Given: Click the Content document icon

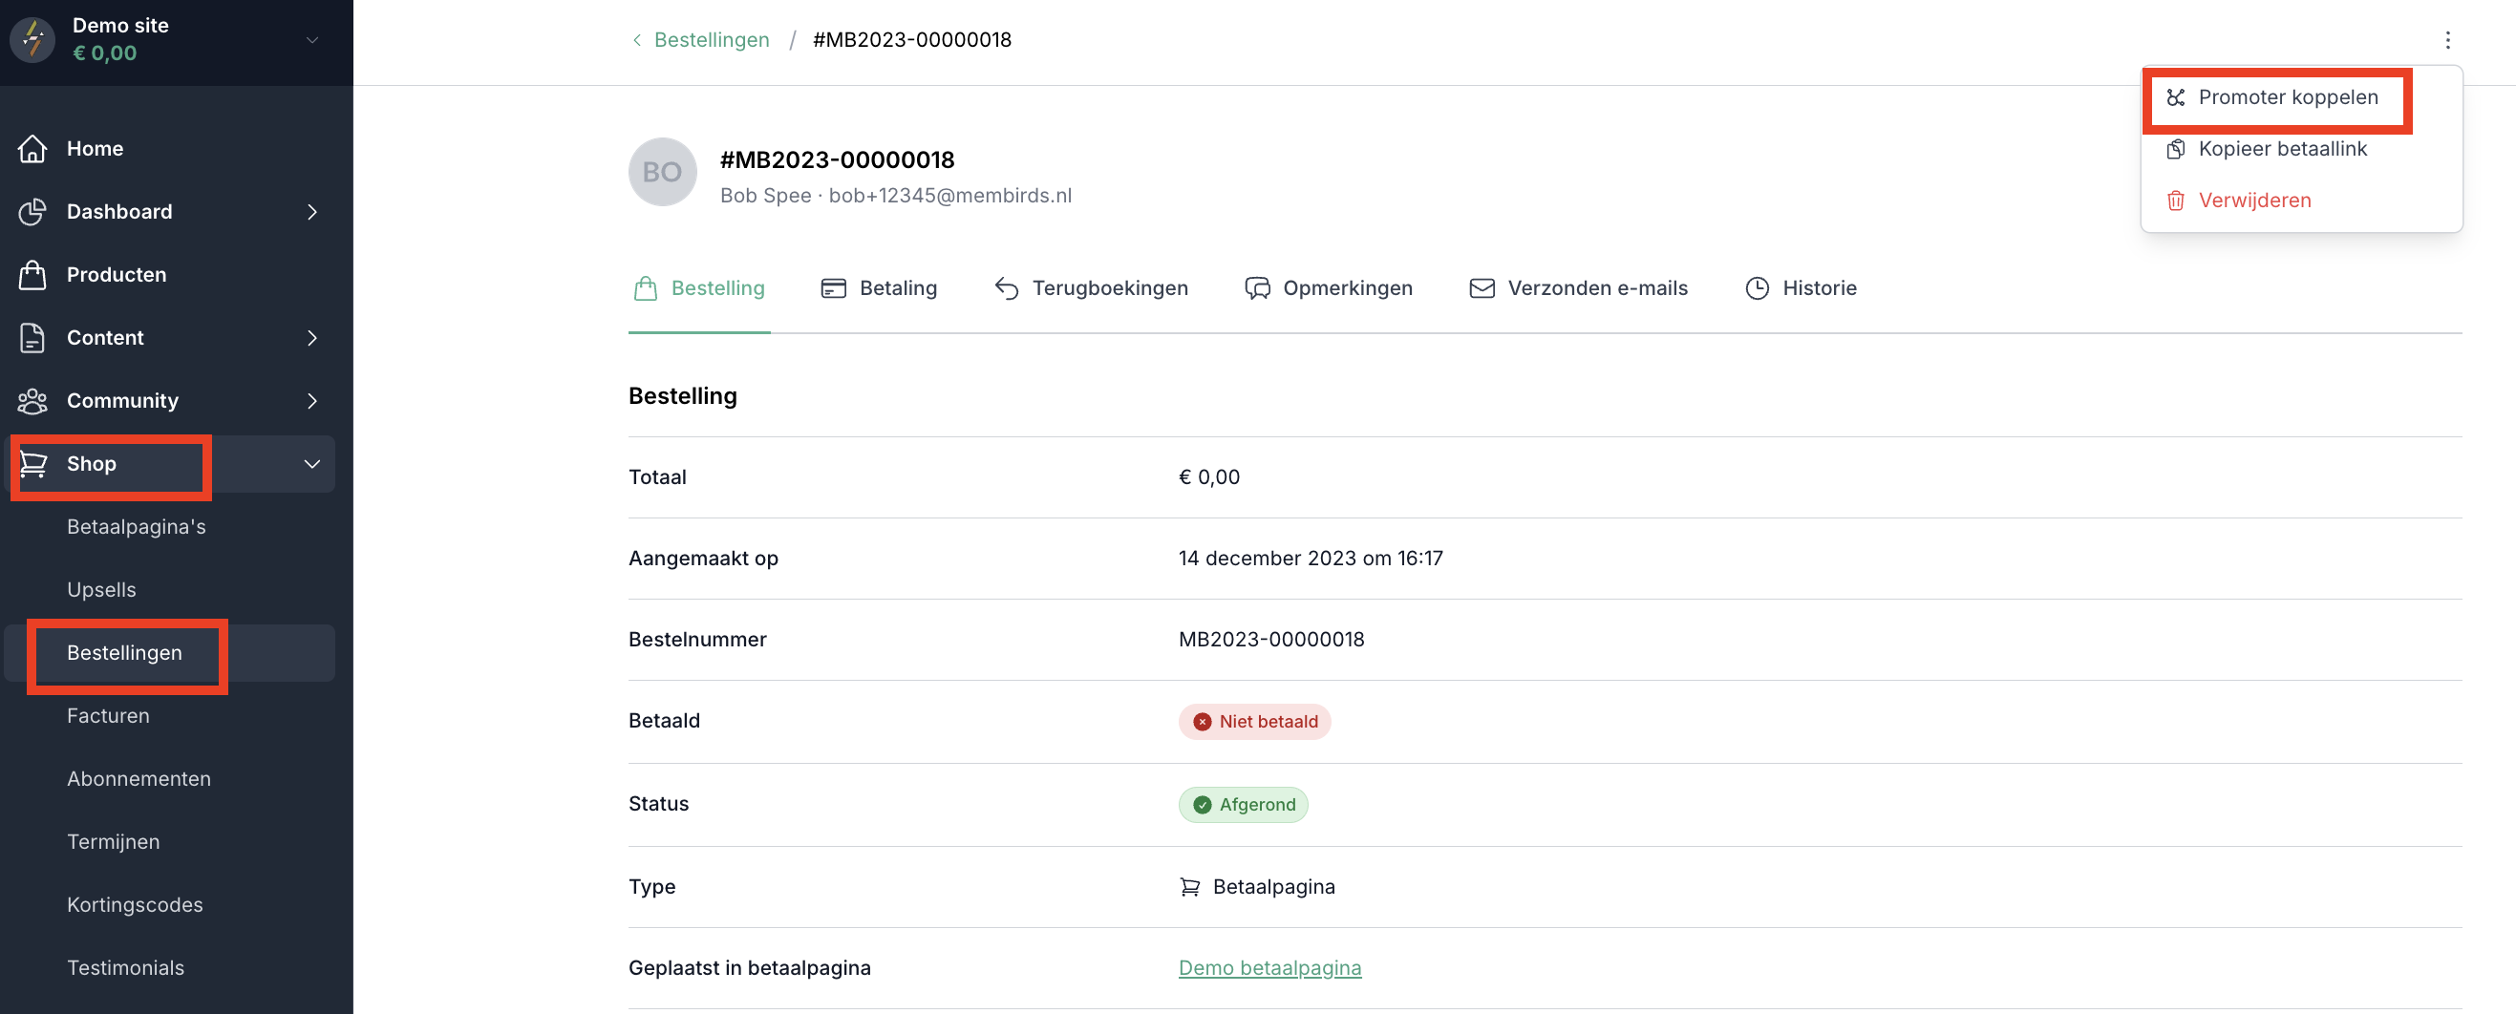Looking at the screenshot, I should pyautogui.click(x=32, y=338).
